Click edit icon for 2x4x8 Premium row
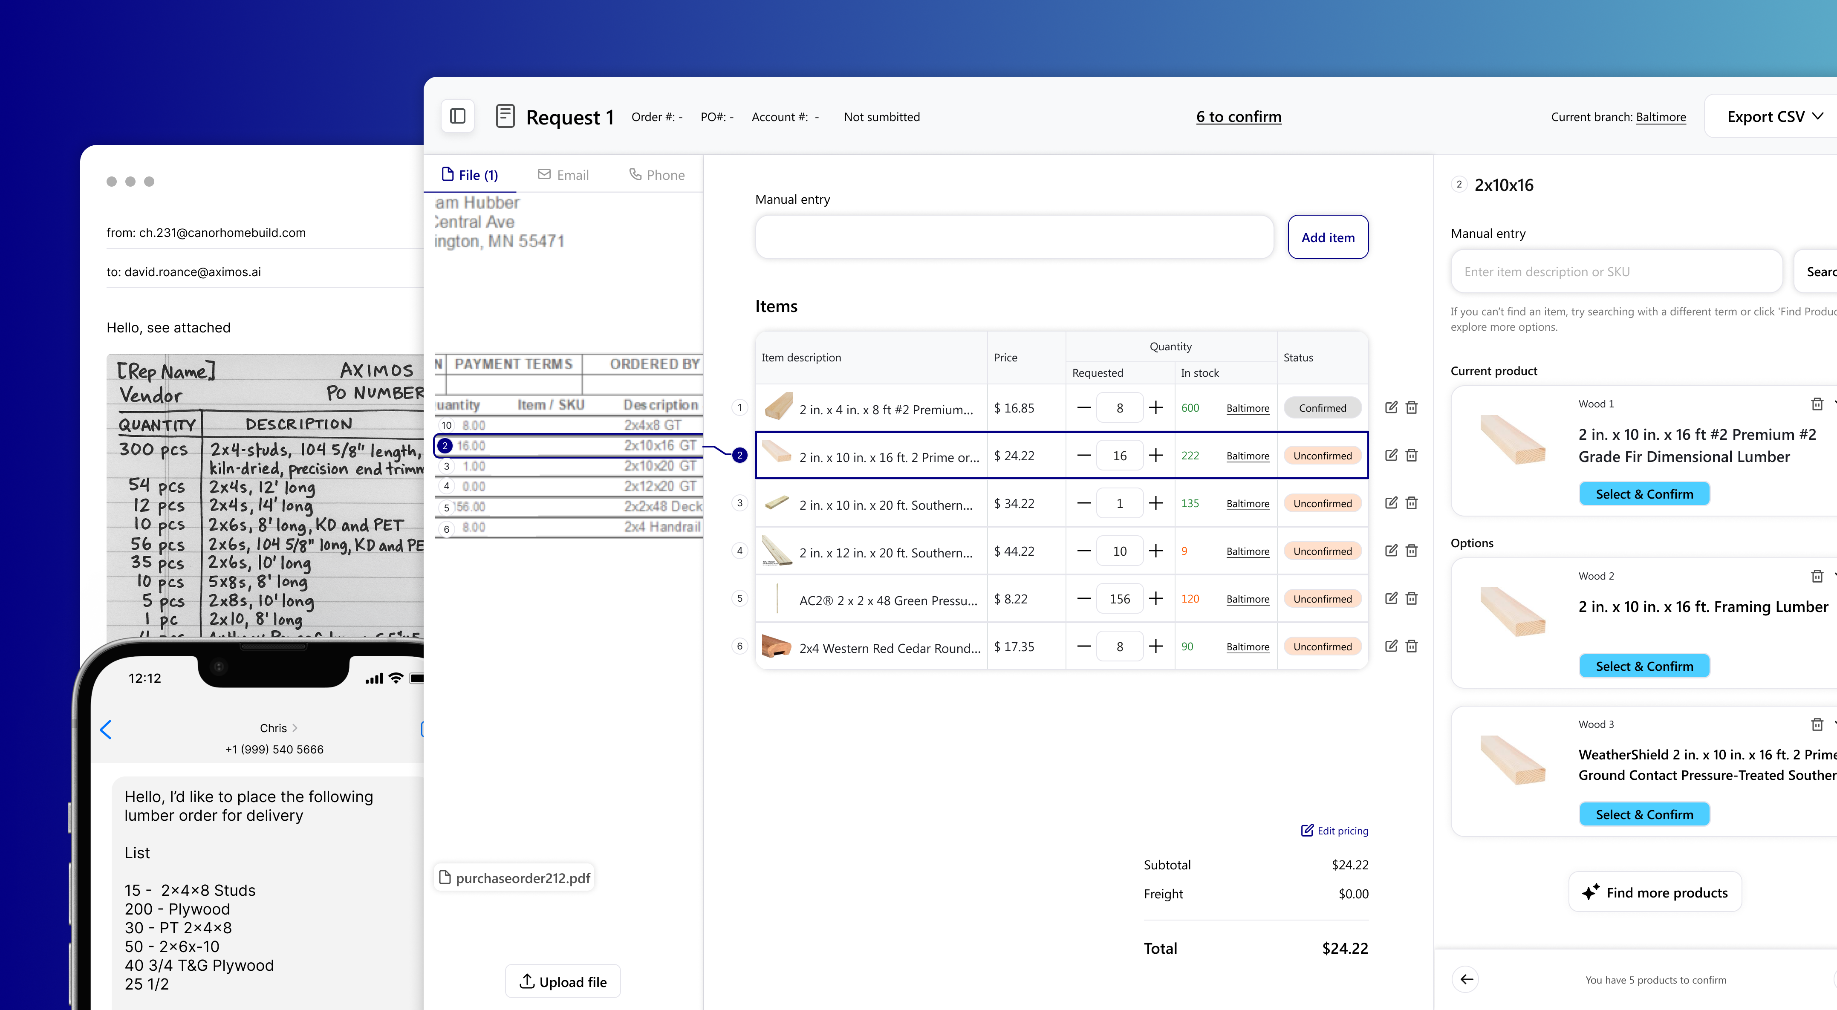The width and height of the screenshot is (1837, 1010). click(x=1391, y=408)
